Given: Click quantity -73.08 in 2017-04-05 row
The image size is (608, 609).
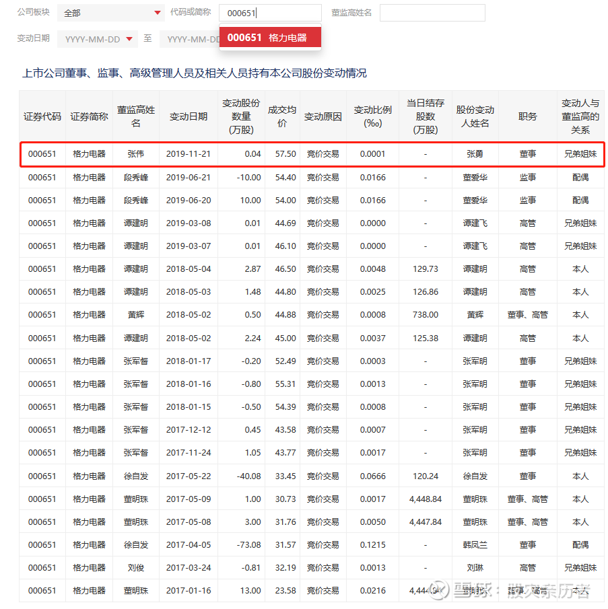Looking at the screenshot, I should click(x=248, y=545).
